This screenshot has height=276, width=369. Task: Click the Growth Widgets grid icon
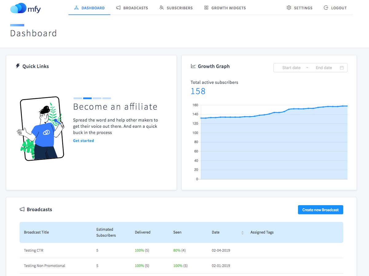pyautogui.click(x=206, y=8)
